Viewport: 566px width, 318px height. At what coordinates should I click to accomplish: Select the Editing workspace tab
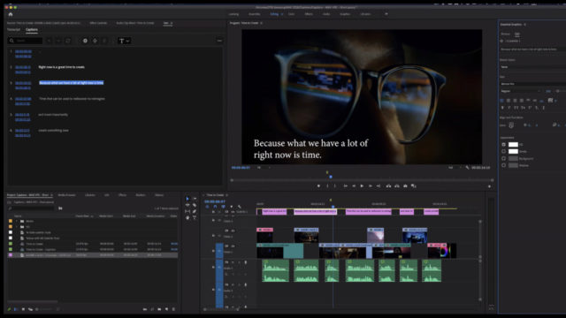(x=274, y=14)
